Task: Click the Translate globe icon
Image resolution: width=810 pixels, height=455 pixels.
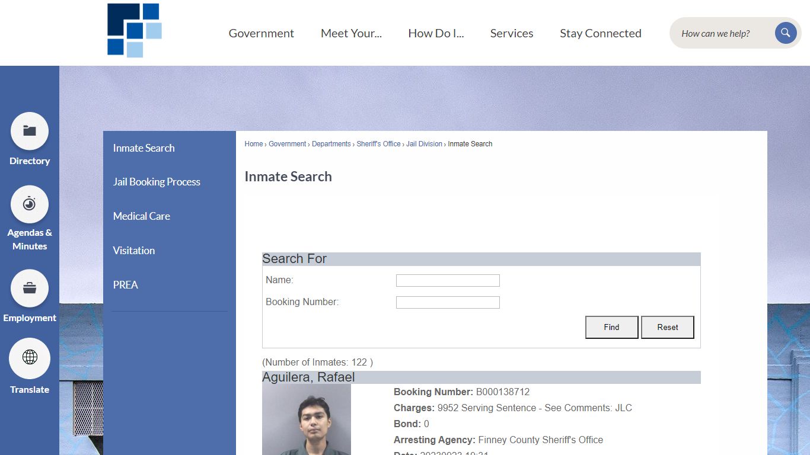Action: click(30, 358)
